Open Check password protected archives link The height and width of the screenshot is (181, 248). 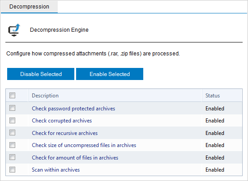73,109
